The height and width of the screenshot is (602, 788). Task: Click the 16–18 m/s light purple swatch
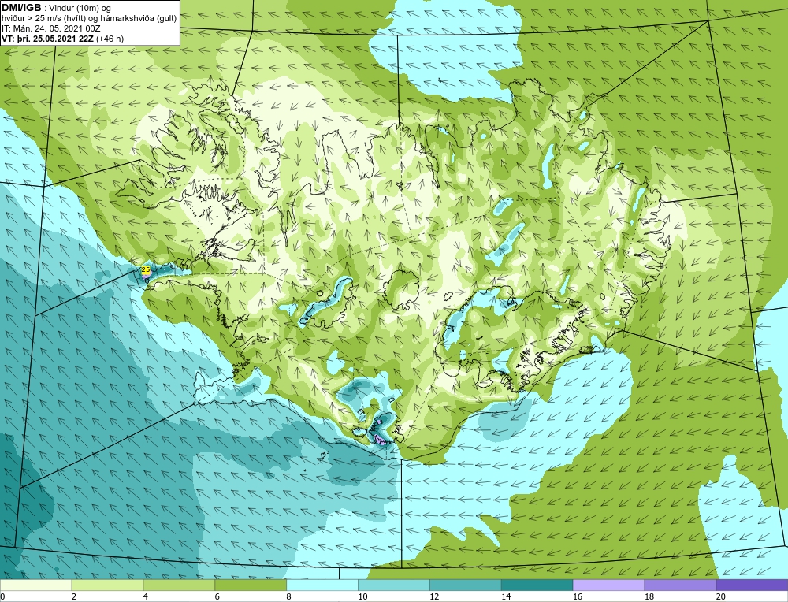point(608,585)
